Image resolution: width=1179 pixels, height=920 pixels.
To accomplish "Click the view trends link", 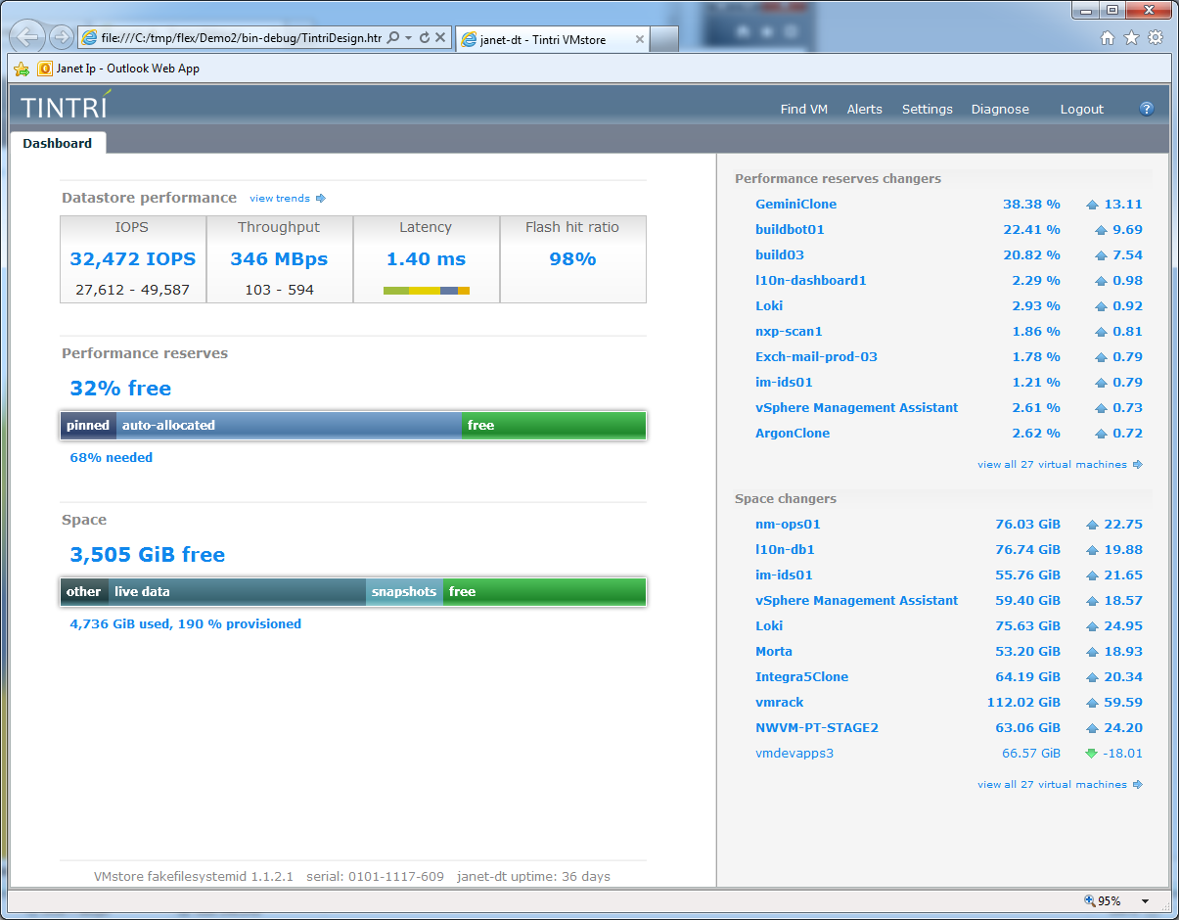I will (x=280, y=198).
